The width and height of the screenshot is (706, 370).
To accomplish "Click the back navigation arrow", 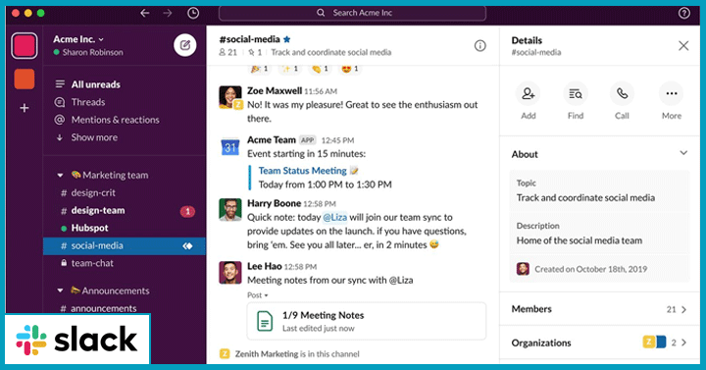I will click(x=145, y=13).
